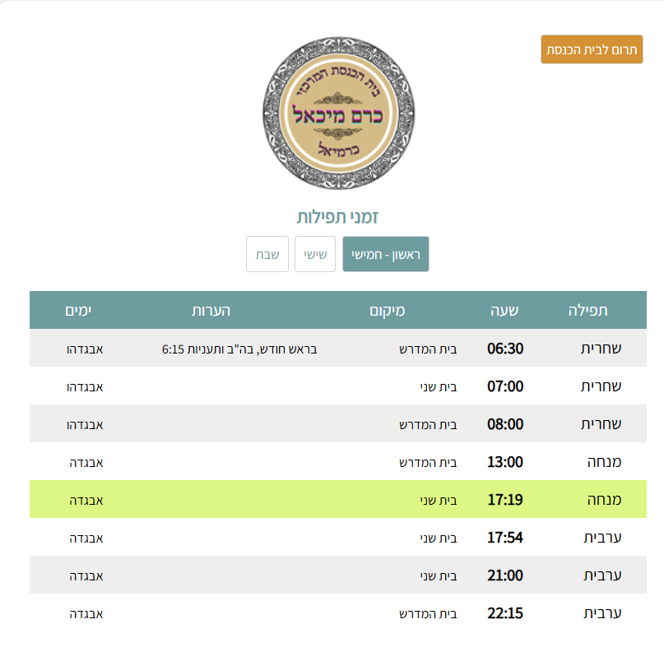Click אבגדה days in the 17:19 row

click(x=86, y=501)
